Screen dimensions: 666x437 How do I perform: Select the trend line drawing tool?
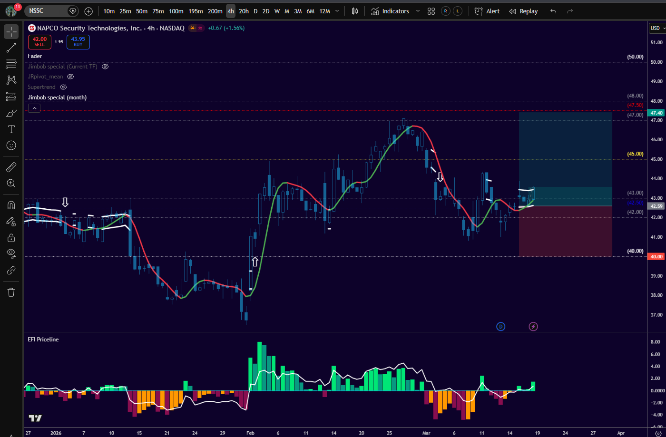[x=11, y=48]
